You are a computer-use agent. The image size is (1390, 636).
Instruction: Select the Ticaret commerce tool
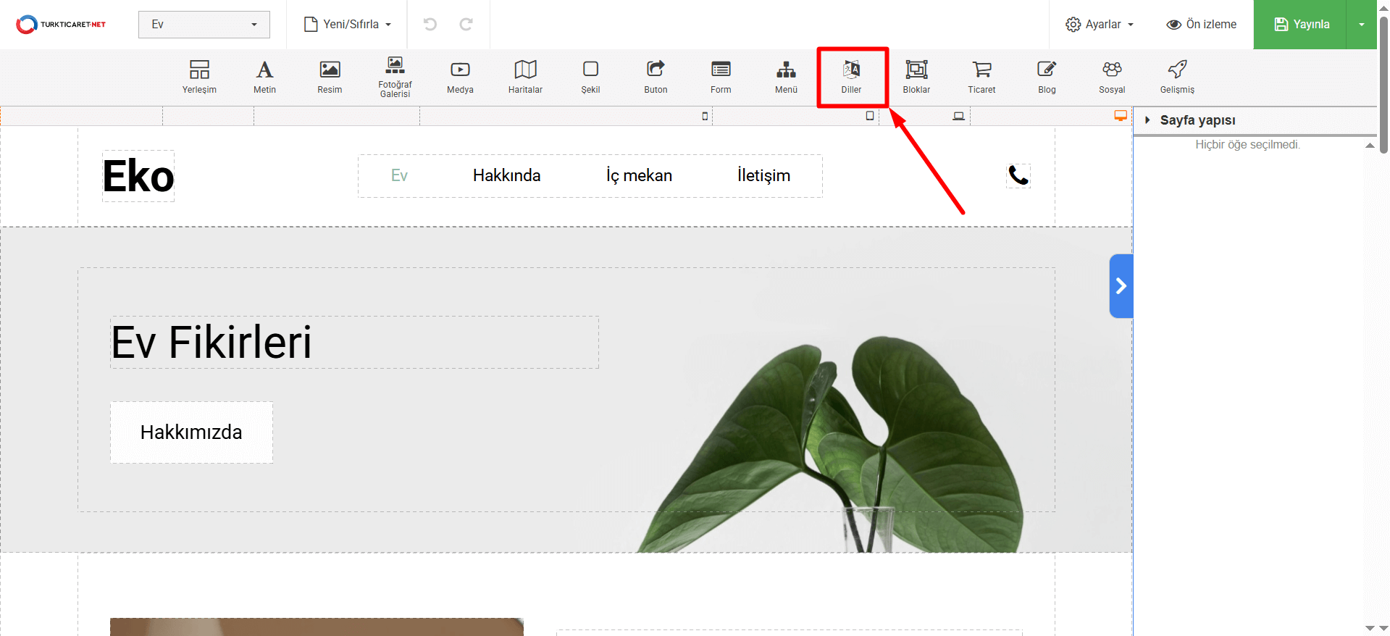pyautogui.click(x=981, y=77)
